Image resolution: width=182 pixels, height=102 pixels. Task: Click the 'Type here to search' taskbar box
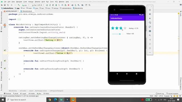(26, 100)
